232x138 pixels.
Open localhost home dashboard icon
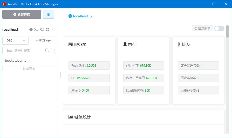pos(31,29)
